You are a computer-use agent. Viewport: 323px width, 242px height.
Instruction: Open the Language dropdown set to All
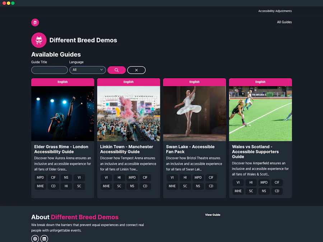coord(88,70)
